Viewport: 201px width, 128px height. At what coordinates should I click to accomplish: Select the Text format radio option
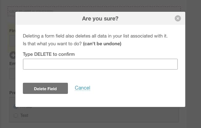[x=16, y=116]
